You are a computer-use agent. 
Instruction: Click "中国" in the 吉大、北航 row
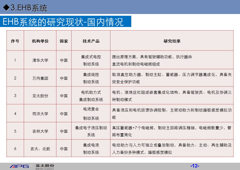tap(64, 149)
